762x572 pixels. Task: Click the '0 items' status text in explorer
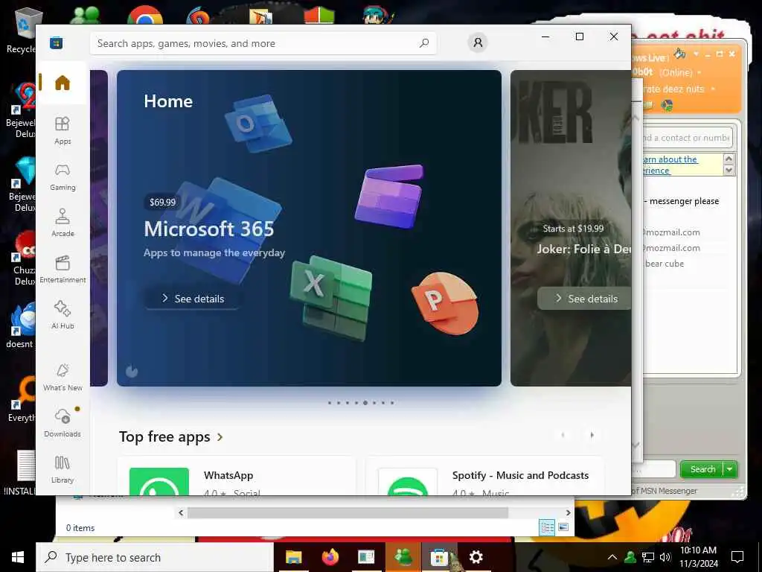point(80,528)
